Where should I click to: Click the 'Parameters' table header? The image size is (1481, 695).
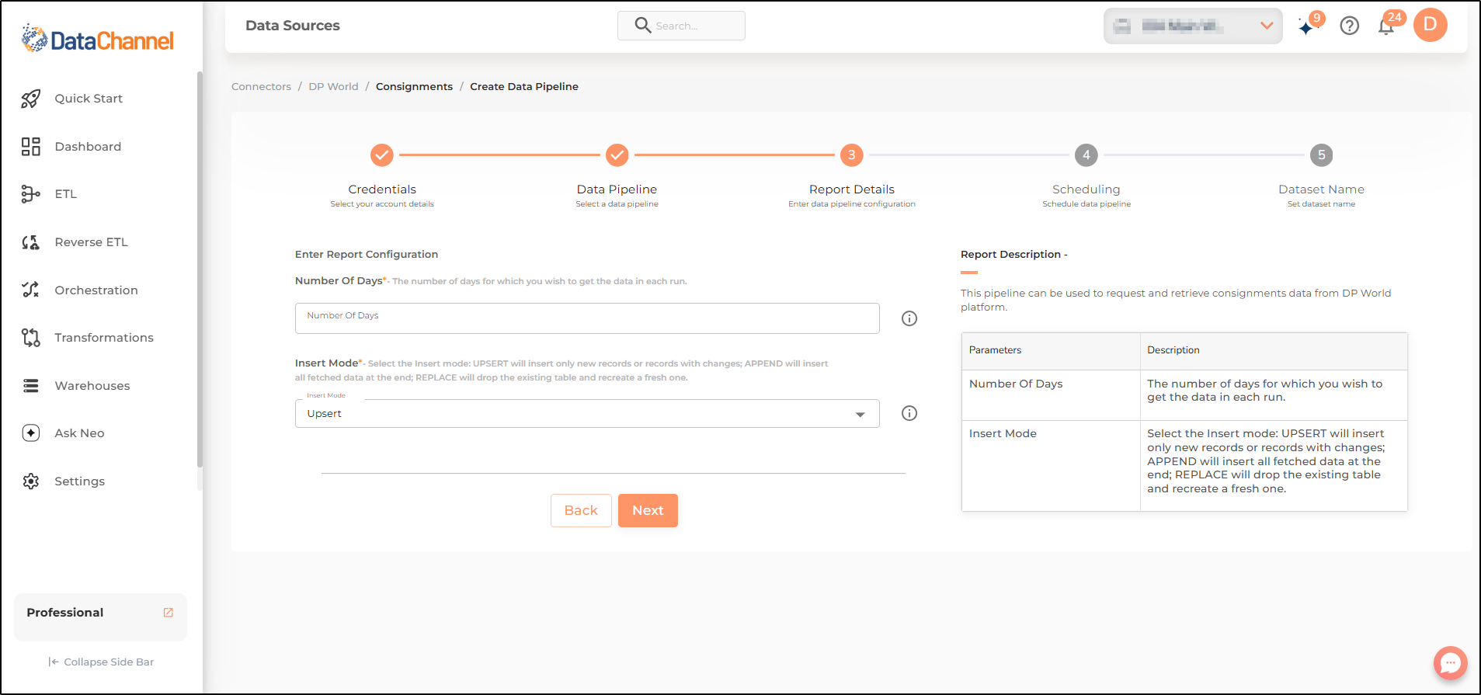tap(1051, 351)
